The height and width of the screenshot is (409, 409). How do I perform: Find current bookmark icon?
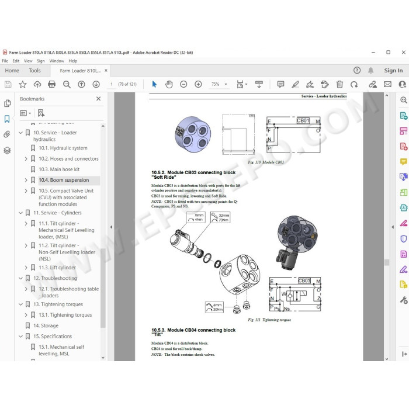coord(41,113)
